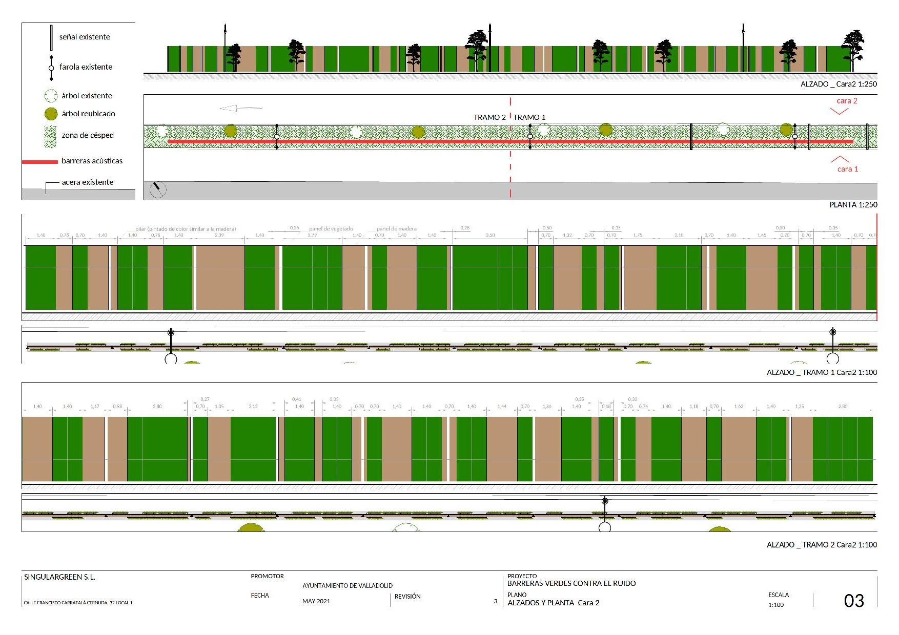899x635 pixels.
Task: Click the TRAMO 2 label in plan
Action: (x=489, y=117)
